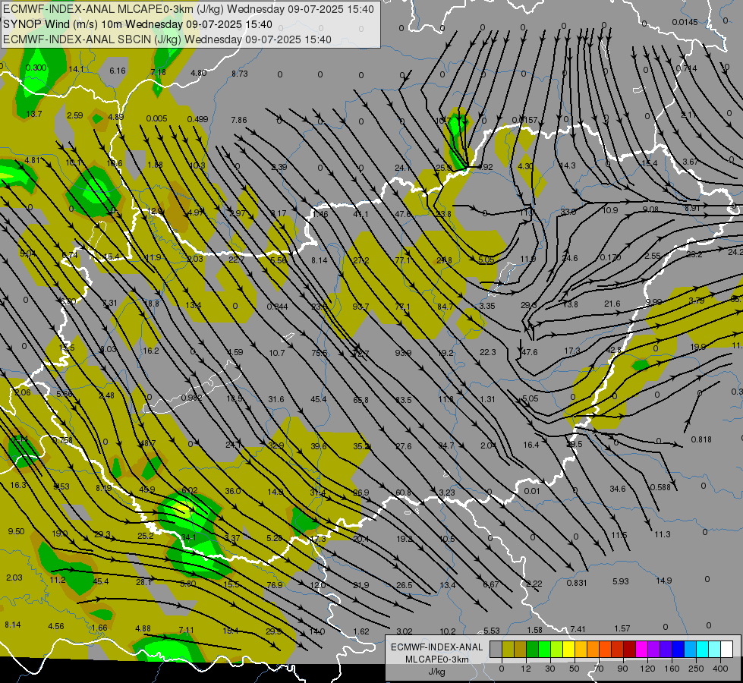743x683 pixels.
Task: Click the 120 tick label in legend
Action: point(647,669)
